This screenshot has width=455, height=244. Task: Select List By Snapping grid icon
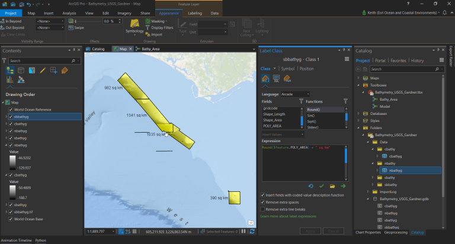coord(54,70)
